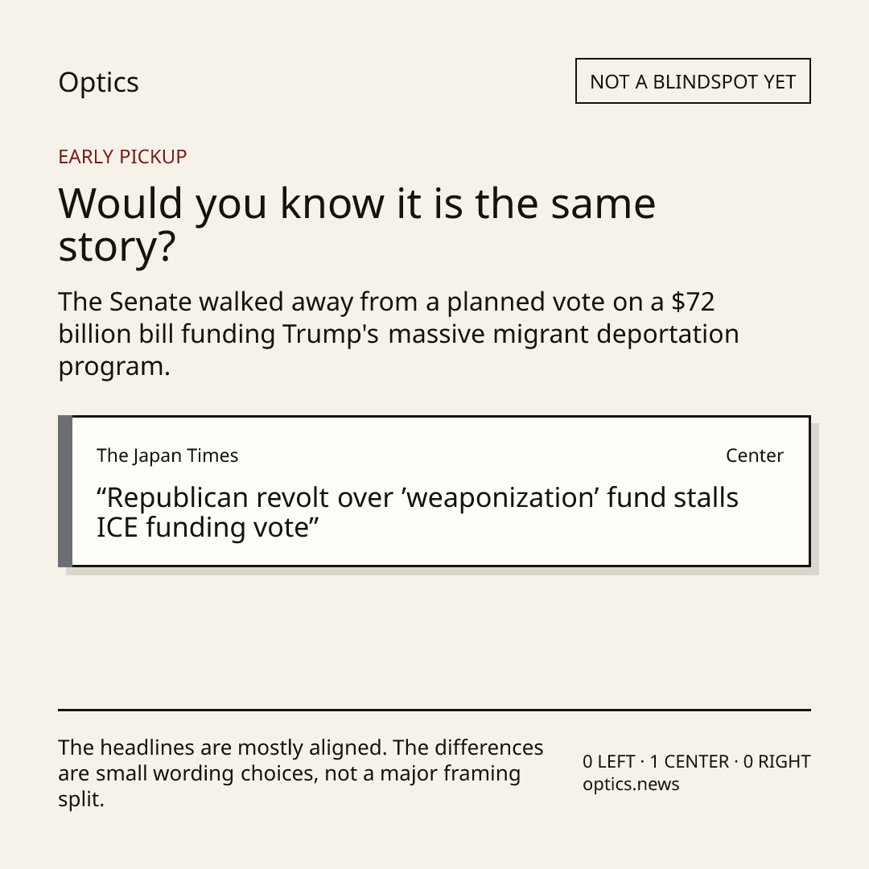
Task: Select the EARLY PICKUP label
Action: pos(122,157)
